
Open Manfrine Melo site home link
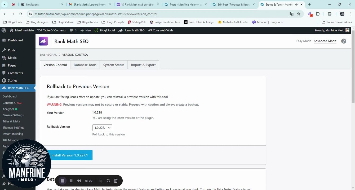click(22, 30)
